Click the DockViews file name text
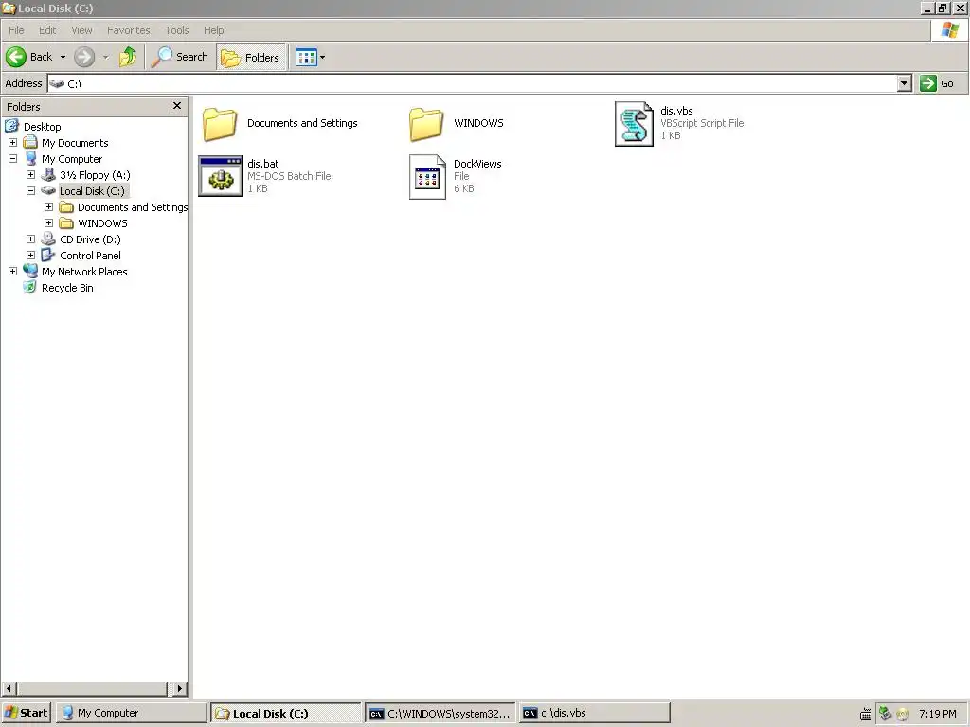This screenshot has height=727, width=970. point(477,164)
